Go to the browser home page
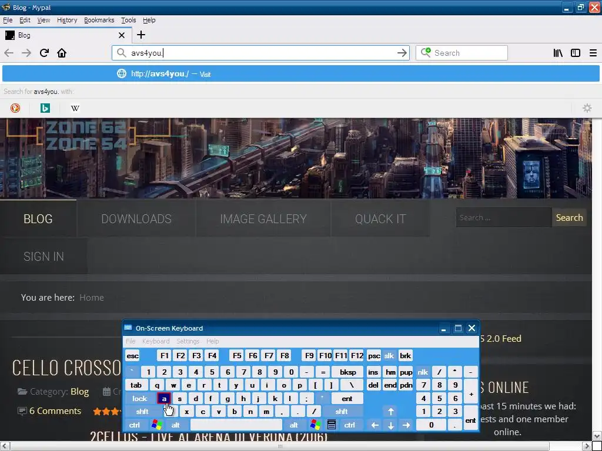 62,53
